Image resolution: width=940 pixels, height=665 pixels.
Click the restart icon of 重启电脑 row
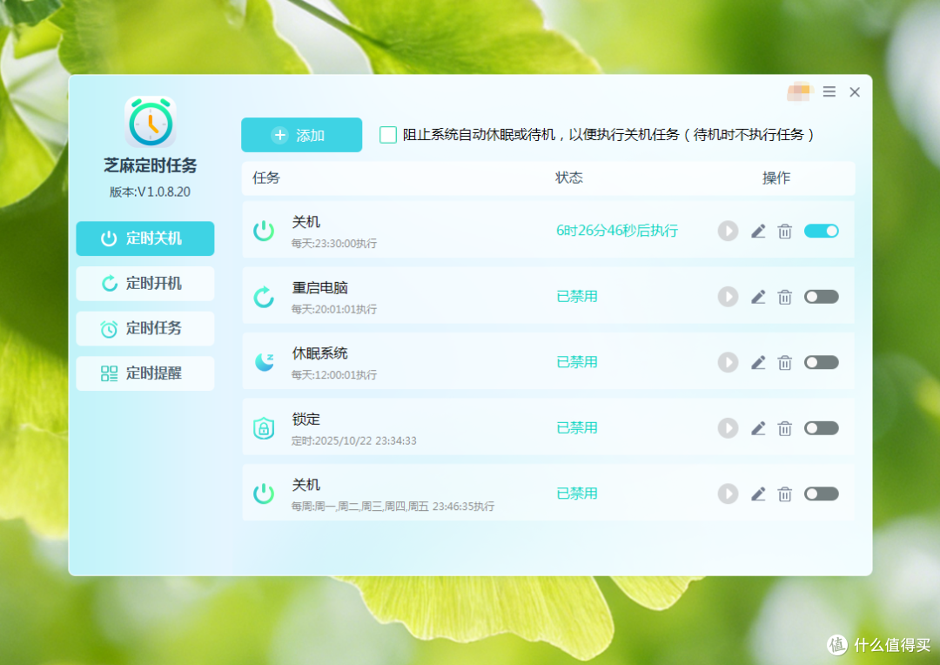(x=264, y=296)
